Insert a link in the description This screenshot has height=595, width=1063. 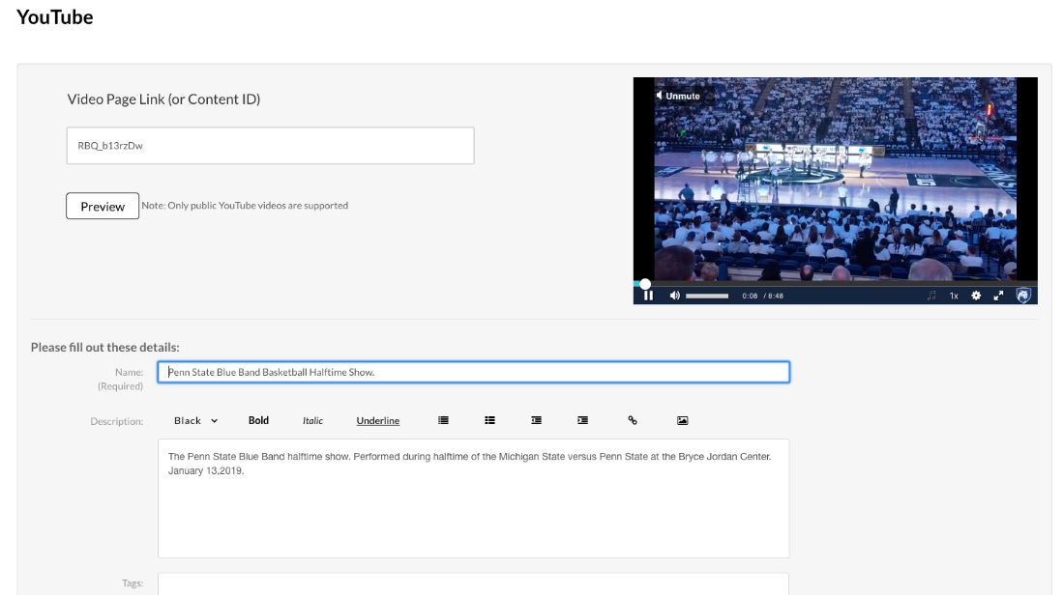click(633, 420)
